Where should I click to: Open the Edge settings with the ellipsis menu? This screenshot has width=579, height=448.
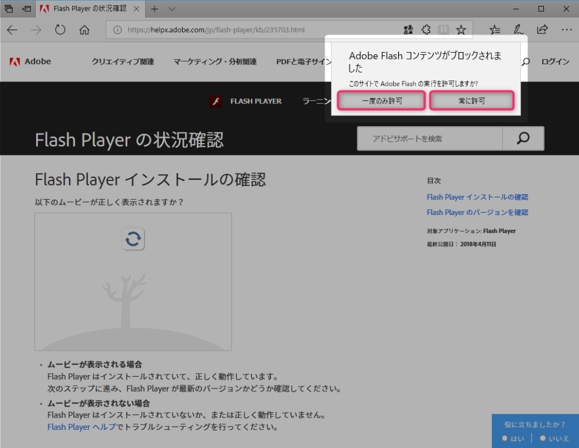567,29
